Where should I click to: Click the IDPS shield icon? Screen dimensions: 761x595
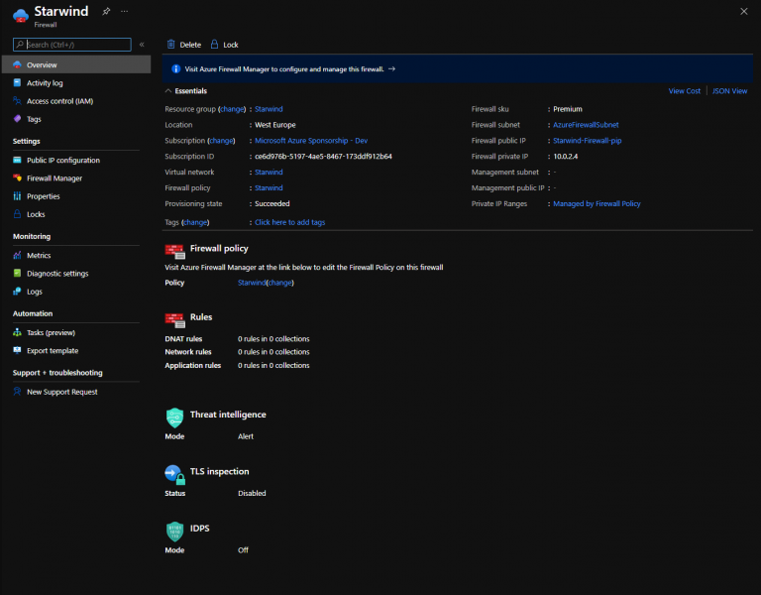click(x=174, y=532)
